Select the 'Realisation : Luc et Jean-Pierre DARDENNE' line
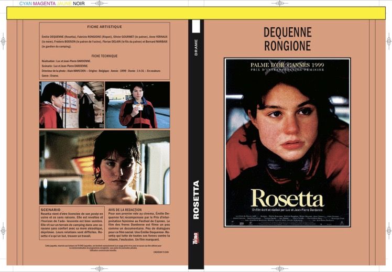This screenshot has height=272, width=392. (x=66, y=61)
